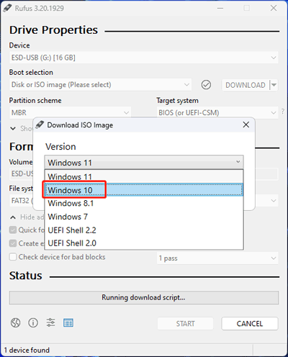Click the DOWNLOAD button
Screen dimensions: 288x357
pyautogui.click(x=246, y=85)
